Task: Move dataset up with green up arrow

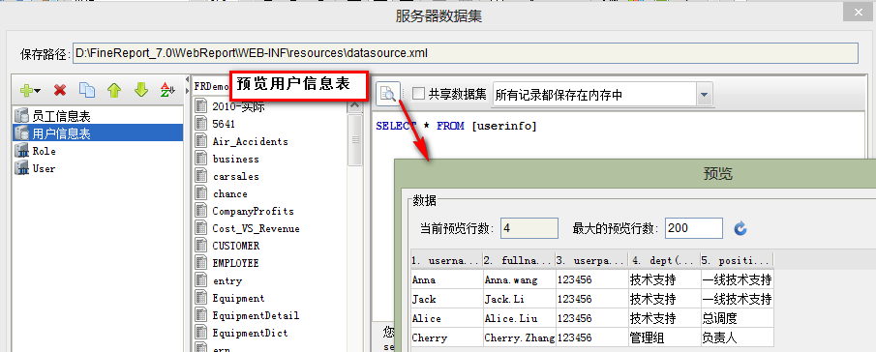Action: point(114,90)
